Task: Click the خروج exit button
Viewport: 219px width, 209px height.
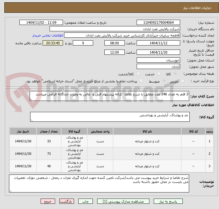Action: [48, 201]
